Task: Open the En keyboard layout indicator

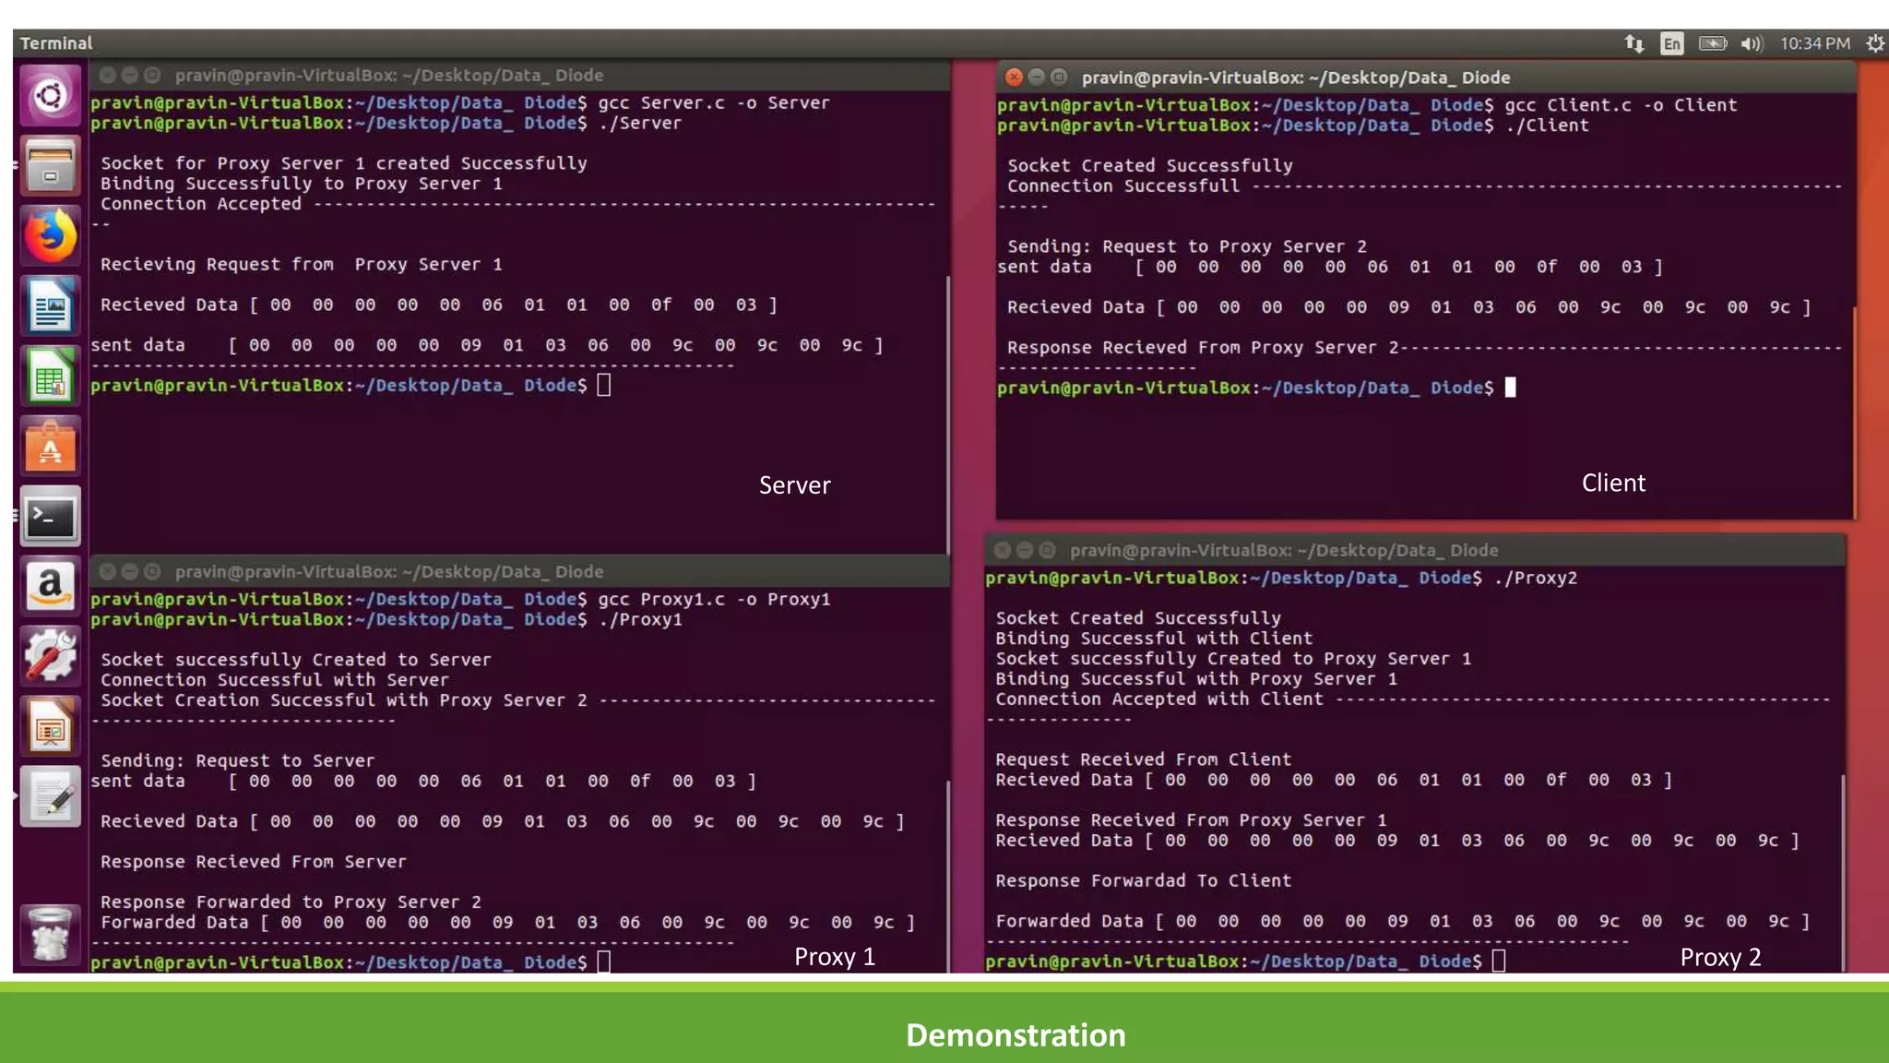Action: click(1671, 43)
